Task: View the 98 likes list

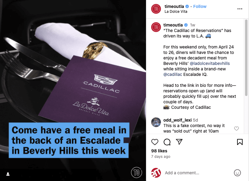Action: click(159, 151)
